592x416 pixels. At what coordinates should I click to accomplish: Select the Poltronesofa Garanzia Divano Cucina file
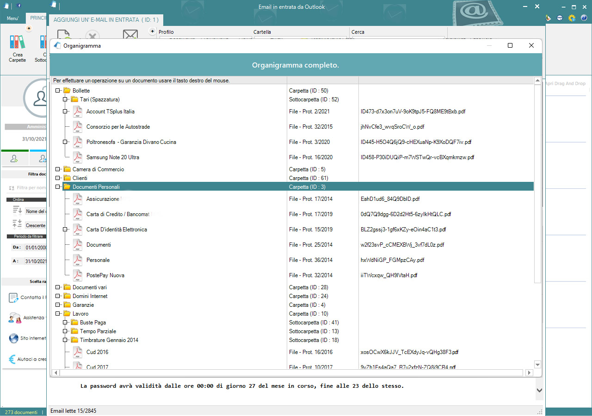[131, 142]
